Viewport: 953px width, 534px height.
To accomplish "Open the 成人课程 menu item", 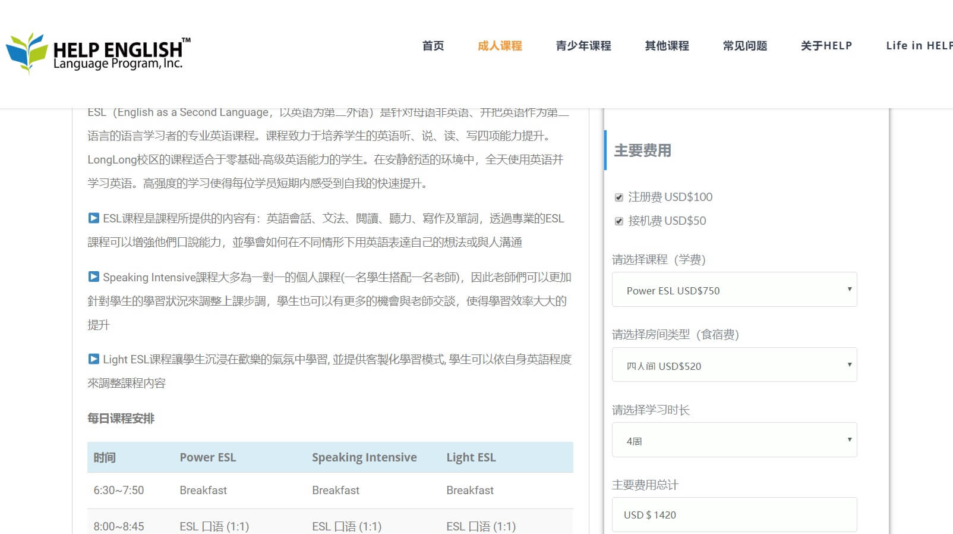I will click(x=499, y=46).
